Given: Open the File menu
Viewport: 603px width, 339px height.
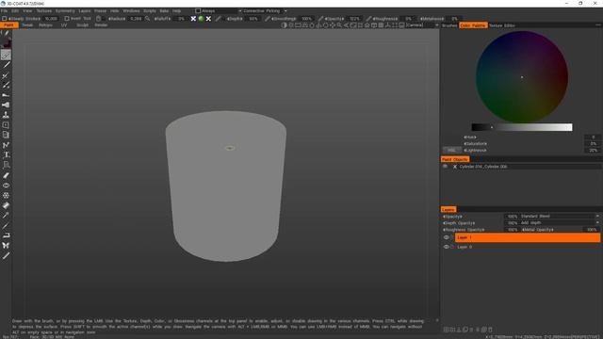Looking at the screenshot, I should pyautogui.click(x=4, y=11).
